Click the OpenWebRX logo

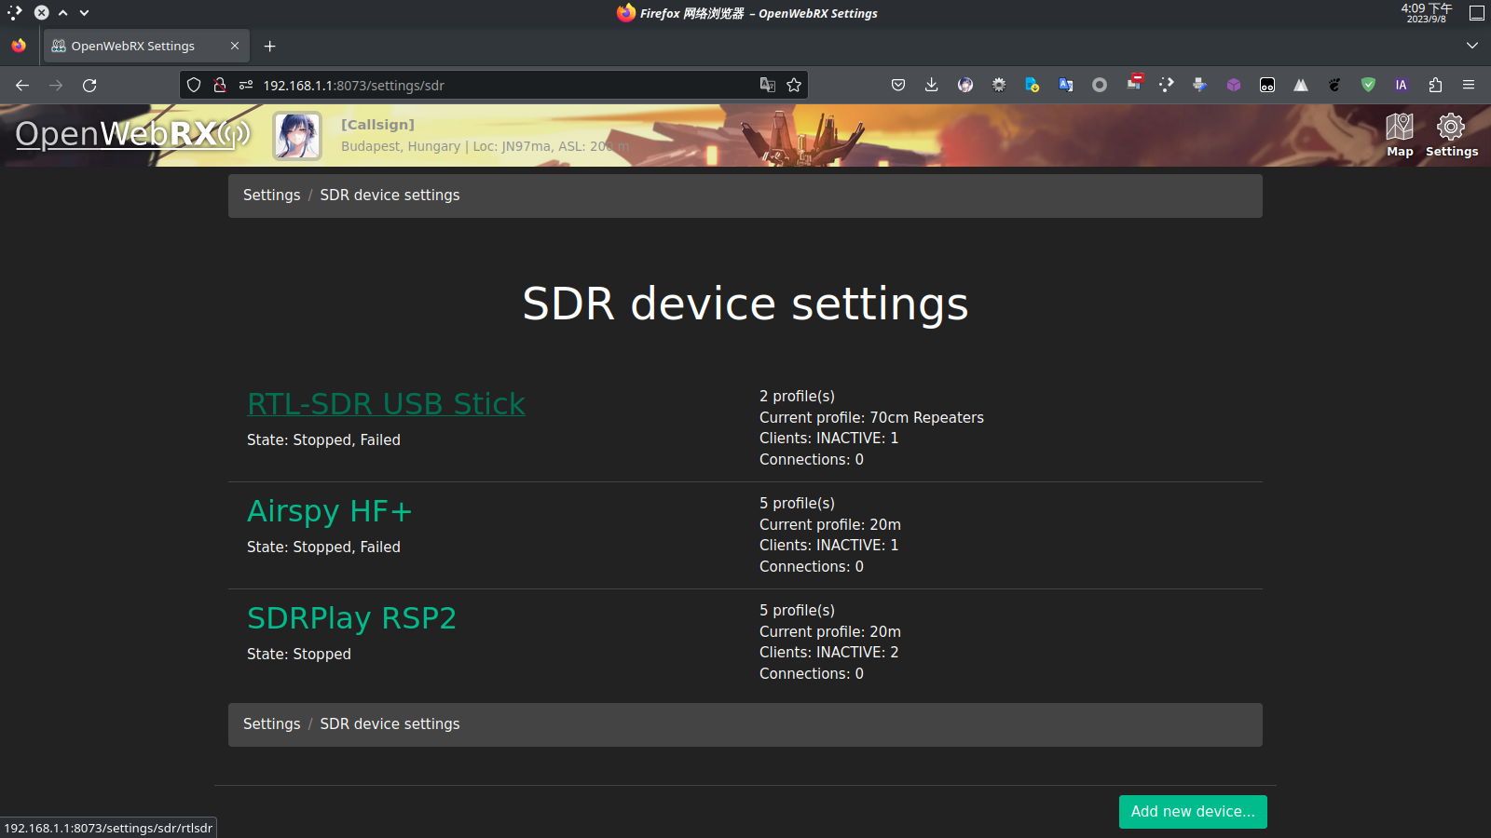(x=130, y=134)
